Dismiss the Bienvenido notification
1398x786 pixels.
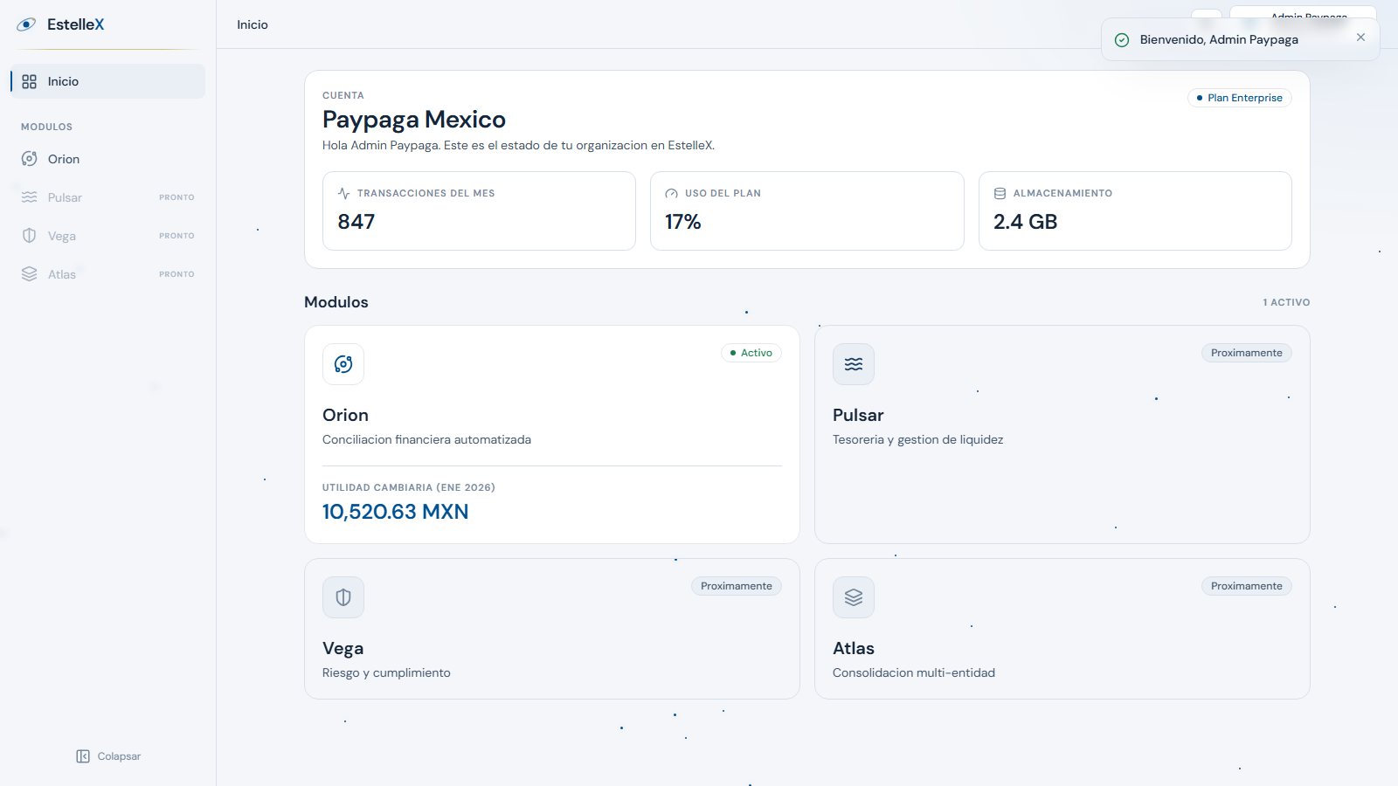pyautogui.click(x=1360, y=38)
